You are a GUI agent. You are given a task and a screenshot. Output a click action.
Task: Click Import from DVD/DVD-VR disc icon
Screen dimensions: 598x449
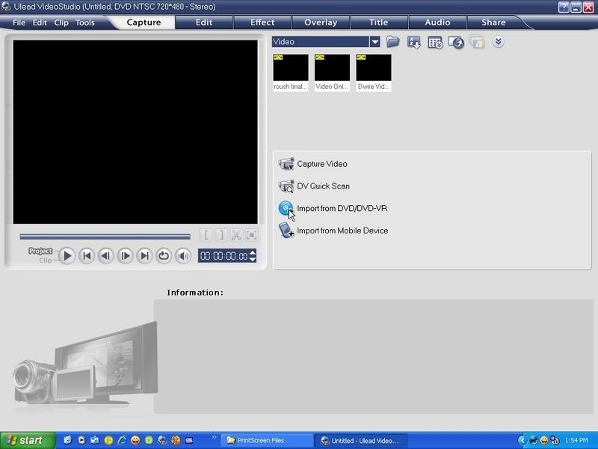point(286,209)
